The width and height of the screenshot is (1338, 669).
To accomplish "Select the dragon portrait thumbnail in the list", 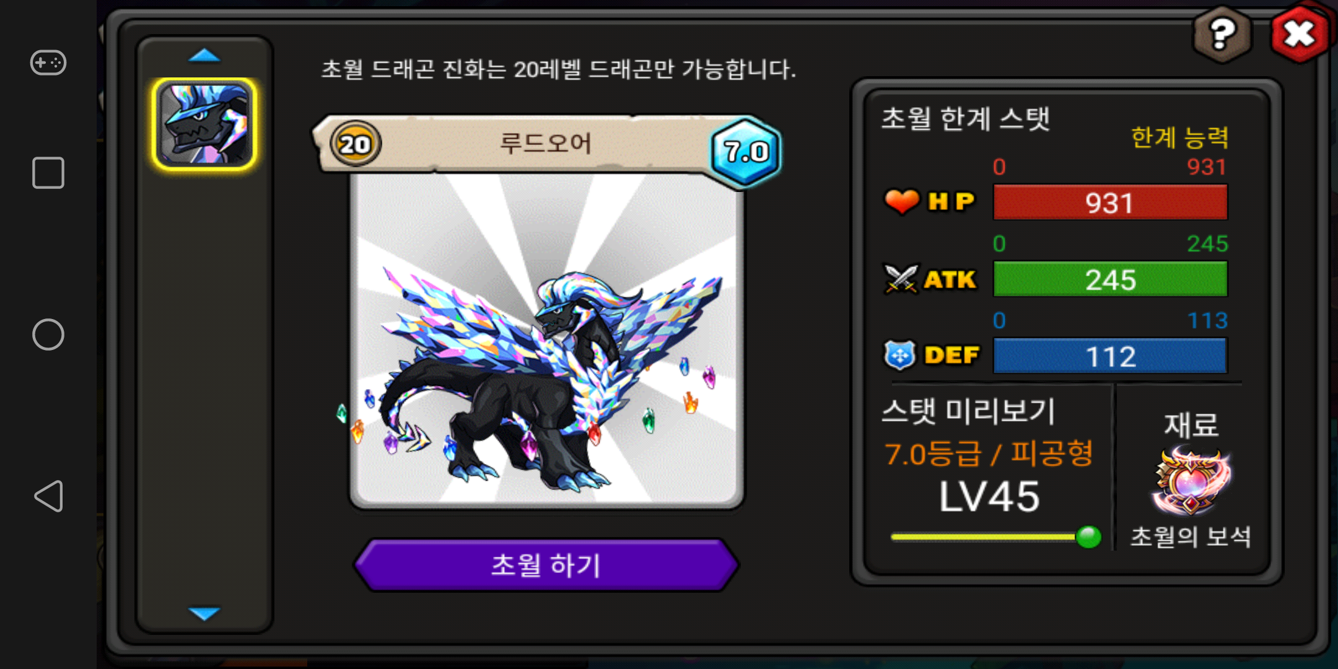I will click(204, 124).
